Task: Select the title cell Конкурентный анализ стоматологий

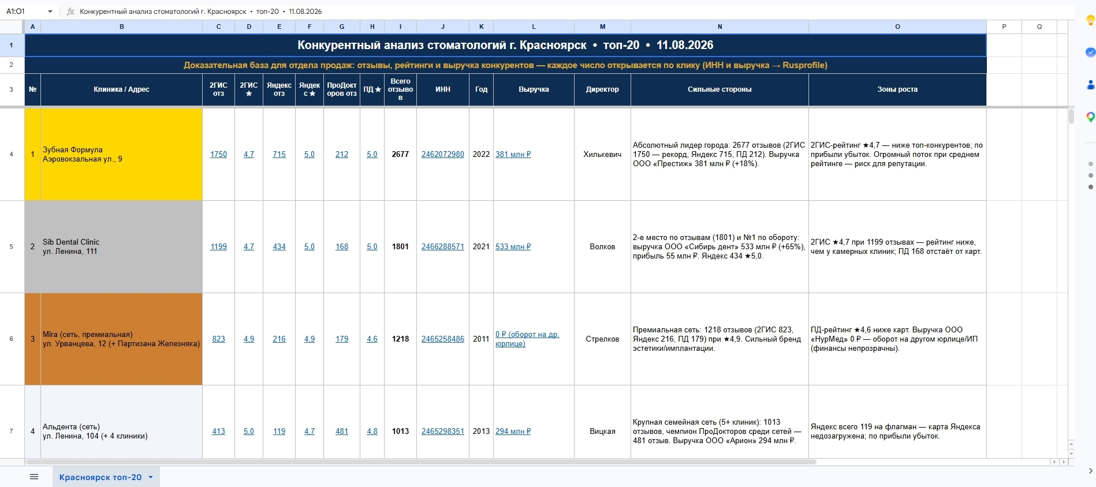Action: [505, 45]
